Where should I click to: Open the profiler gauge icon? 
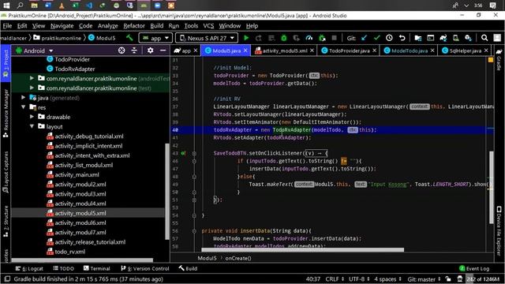(x=309, y=38)
